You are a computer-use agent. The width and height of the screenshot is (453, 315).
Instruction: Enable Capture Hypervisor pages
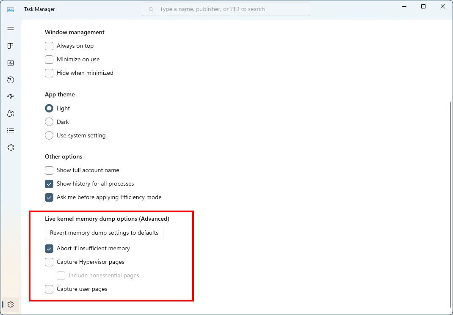pos(49,262)
